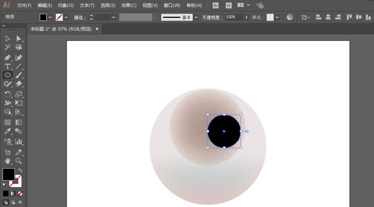This screenshot has width=374, height=207.
Task: Choose the Eyedropper tool
Action: 7,131
